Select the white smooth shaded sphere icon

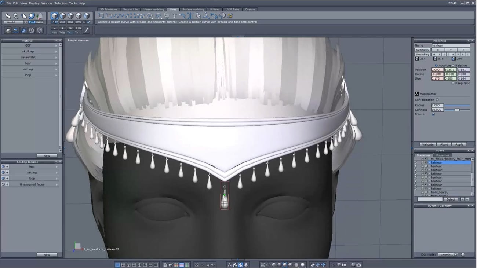pos(302,265)
